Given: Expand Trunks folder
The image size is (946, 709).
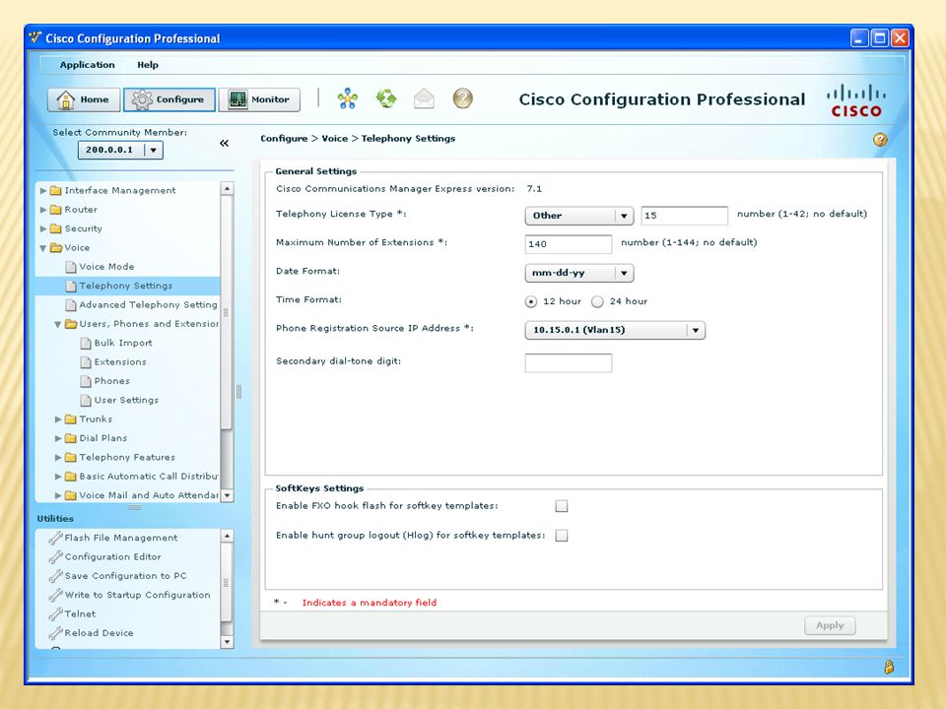Looking at the screenshot, I should 58,419.
